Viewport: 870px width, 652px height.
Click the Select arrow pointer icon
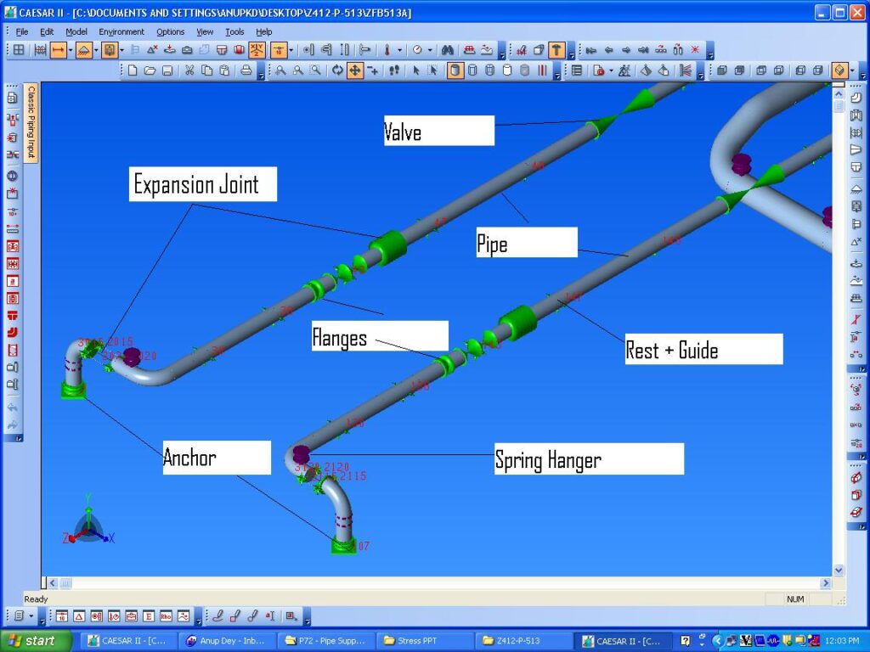point(415,70)
